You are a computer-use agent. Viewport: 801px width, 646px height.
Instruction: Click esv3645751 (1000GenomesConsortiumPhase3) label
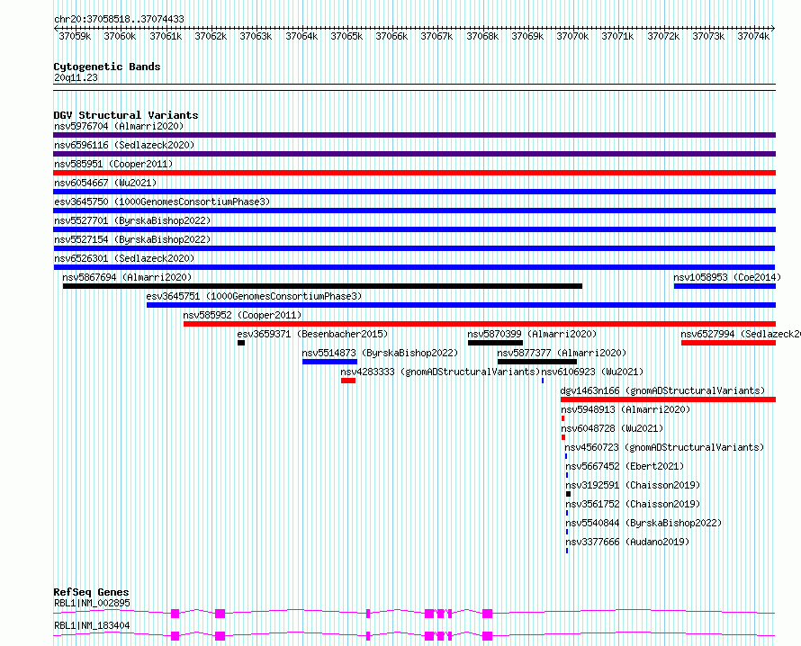tap(254, 296)
